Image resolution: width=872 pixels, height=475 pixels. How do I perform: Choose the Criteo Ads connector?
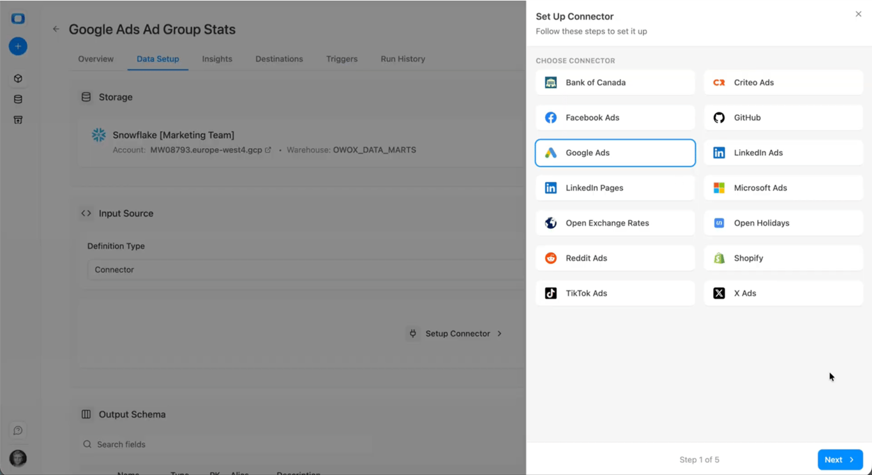(783, 82)
